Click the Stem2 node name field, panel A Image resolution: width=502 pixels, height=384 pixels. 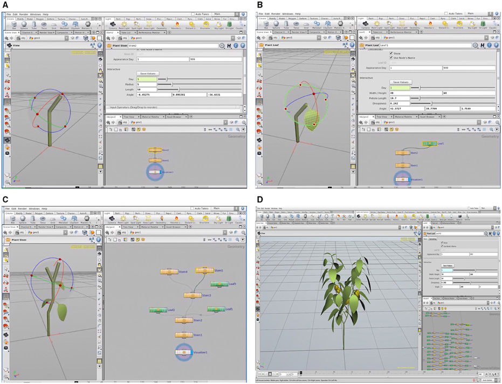(x=173, y=46)
